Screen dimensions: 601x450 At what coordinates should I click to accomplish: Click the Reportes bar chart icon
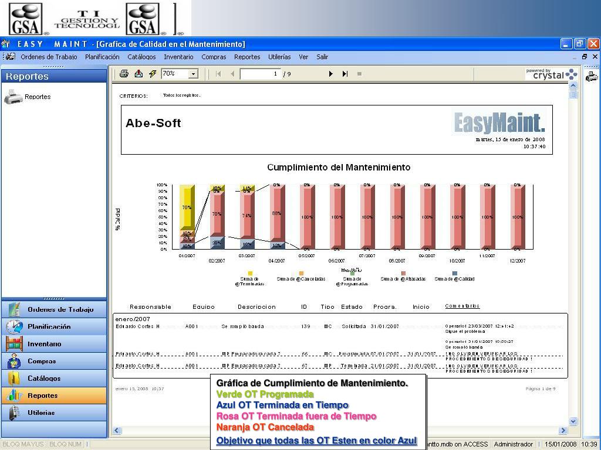point(14,396)
